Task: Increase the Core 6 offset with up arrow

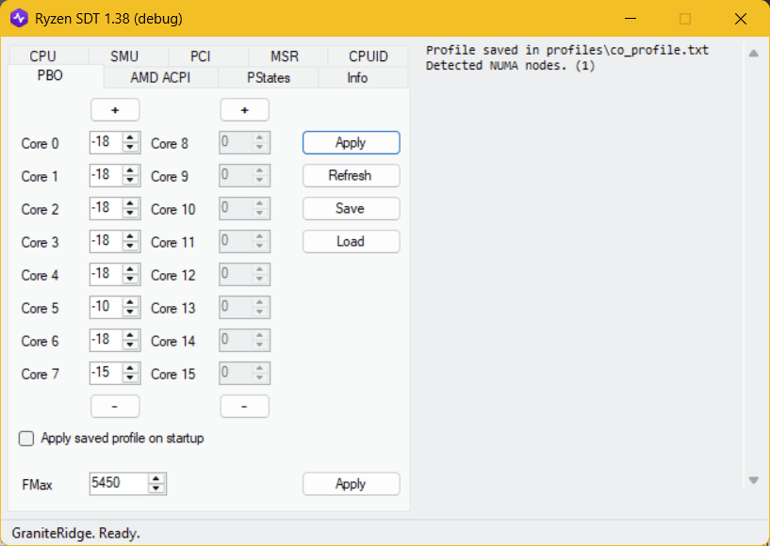Action: pyautogui.click(x=130, y=335)
